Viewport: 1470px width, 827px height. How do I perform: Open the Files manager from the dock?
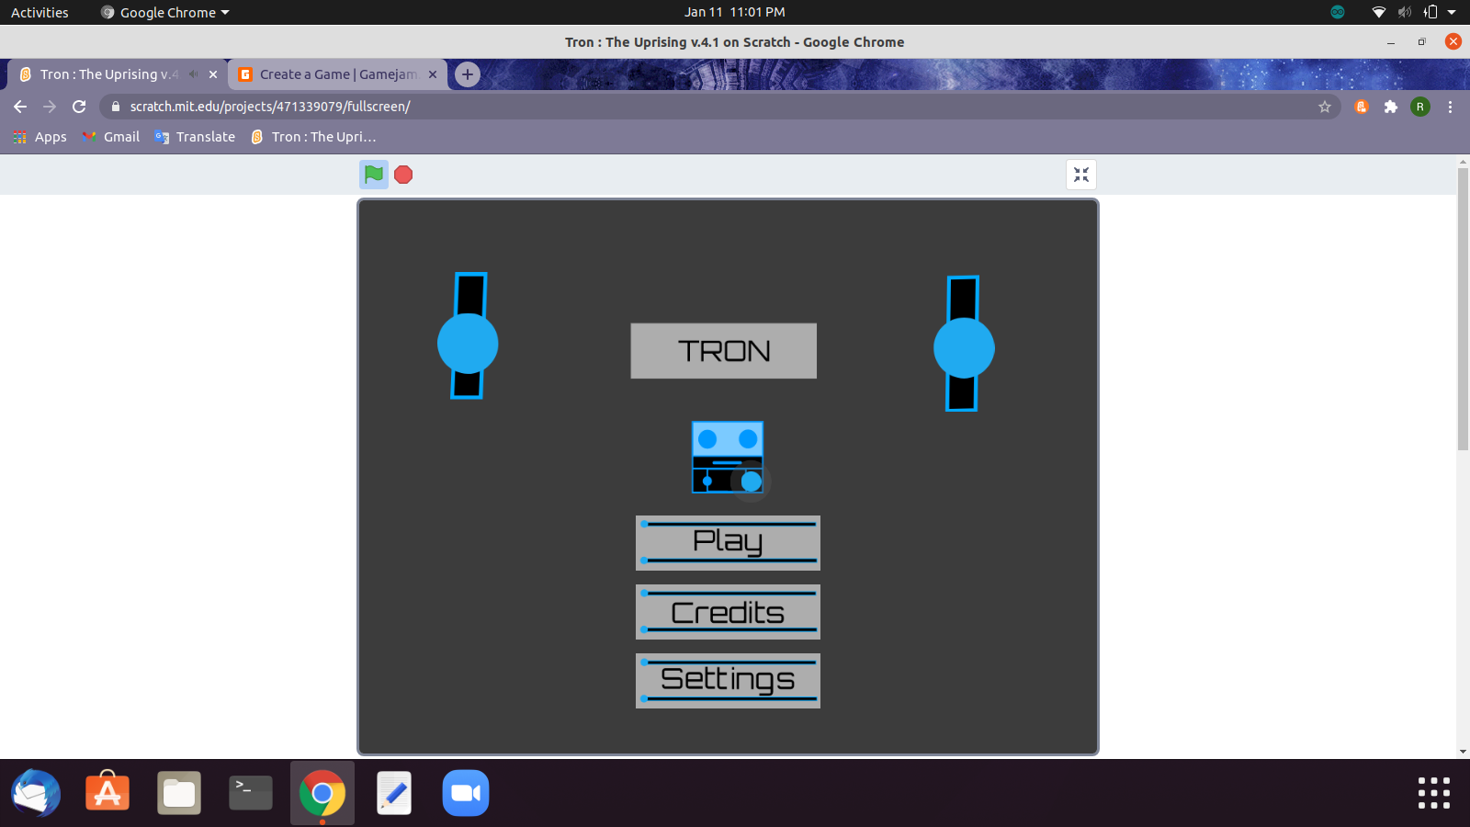179,793
